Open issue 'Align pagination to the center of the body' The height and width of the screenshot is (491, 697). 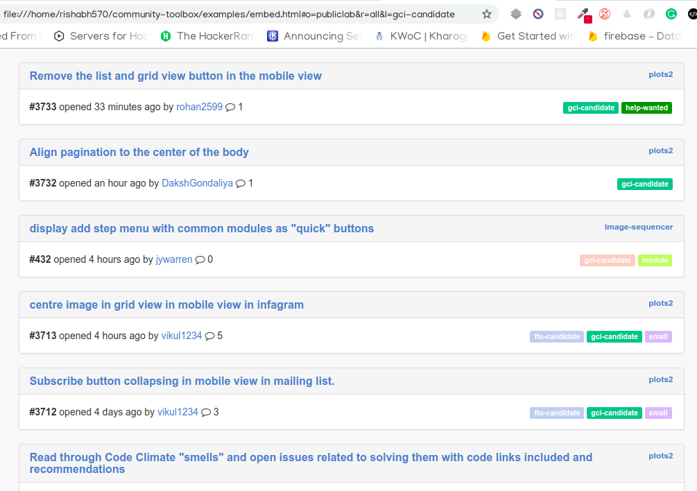pyautogui.click(x=139, y=152)
